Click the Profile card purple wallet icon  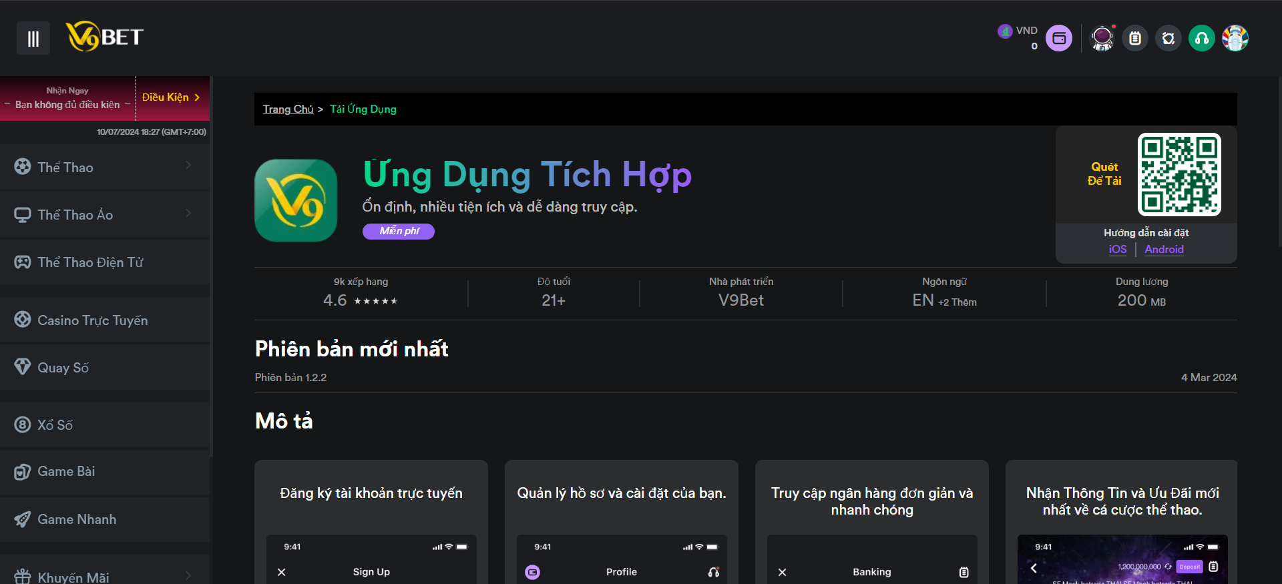(x=533, y=572)
